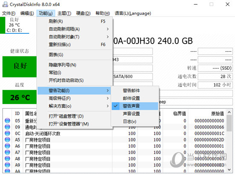Click raw value 00000000002D
Viewport: 235px width, 175px height.
tap(209, 139)
